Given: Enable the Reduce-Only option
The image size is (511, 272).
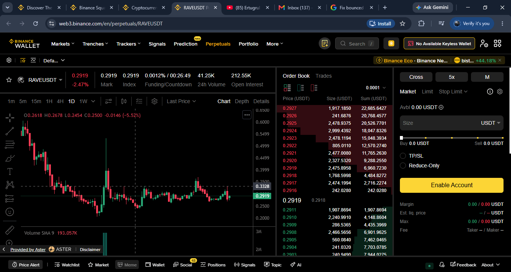Looking at the screenshot, I should point(403,166).
